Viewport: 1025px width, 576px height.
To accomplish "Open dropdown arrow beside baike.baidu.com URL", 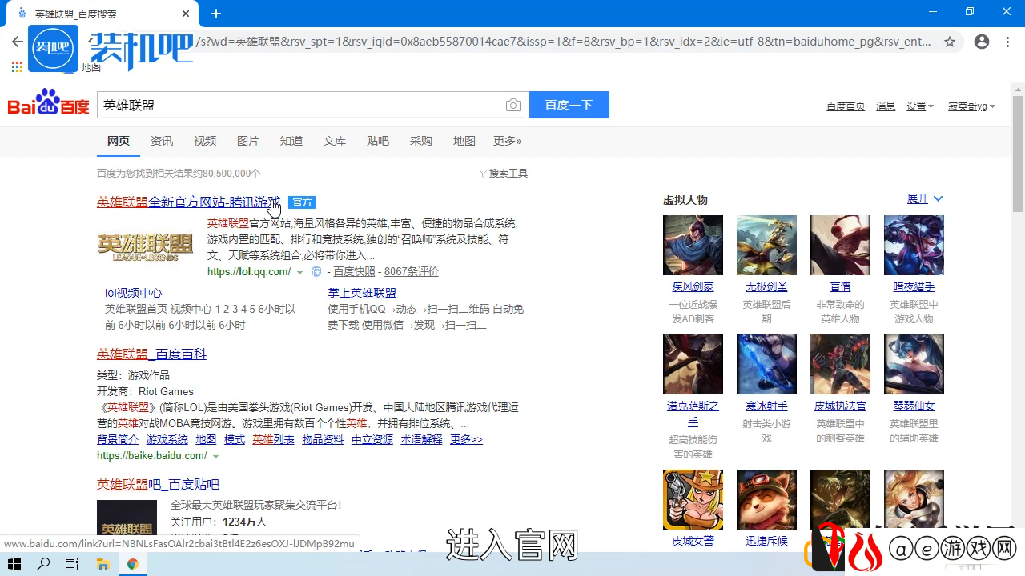I will pos(215,457).
